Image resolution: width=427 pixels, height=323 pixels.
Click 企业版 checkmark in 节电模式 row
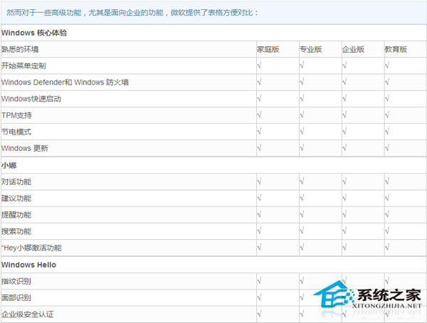[x=344, y=132]
